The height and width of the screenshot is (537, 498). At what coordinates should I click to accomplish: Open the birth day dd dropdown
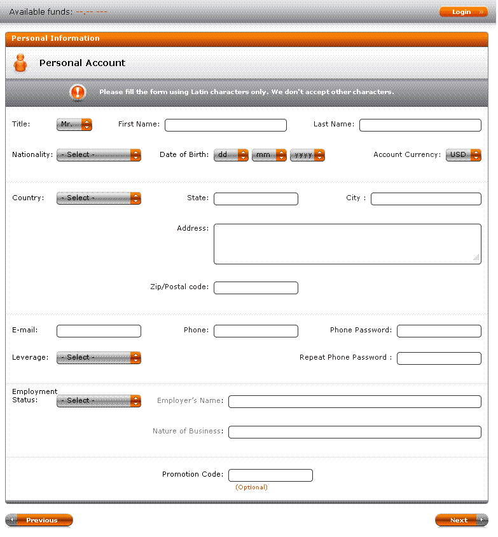(231, 155)
